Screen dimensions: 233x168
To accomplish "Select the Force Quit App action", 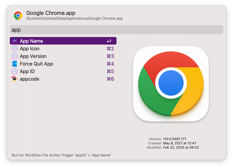I will click(x=36, y=64).
